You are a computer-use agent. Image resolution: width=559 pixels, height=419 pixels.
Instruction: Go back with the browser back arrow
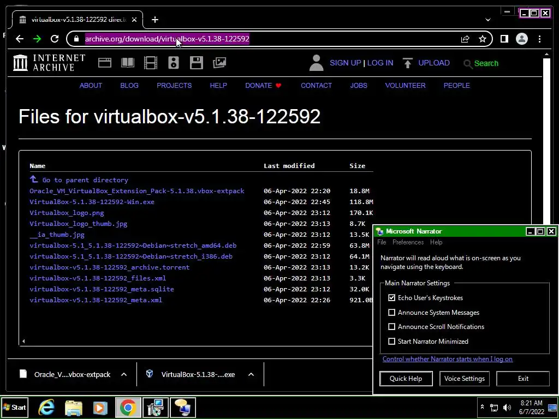point(20,39)
